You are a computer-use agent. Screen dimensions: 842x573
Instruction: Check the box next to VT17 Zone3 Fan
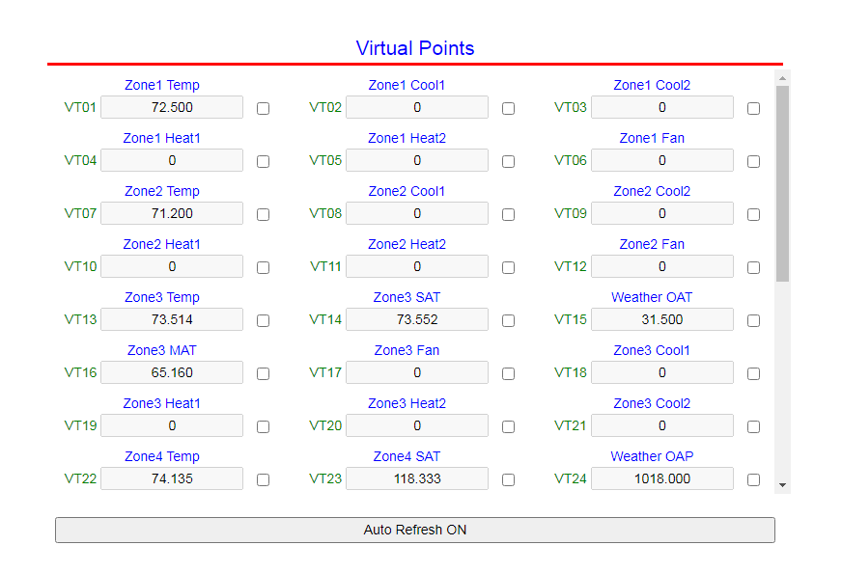point(508,373)
